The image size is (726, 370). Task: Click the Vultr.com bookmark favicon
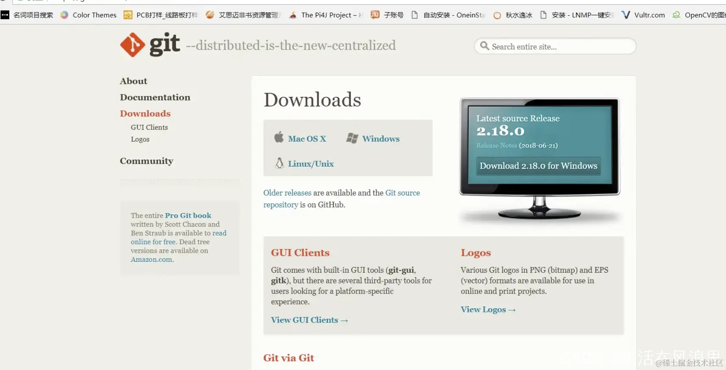(x=626, y=15)
